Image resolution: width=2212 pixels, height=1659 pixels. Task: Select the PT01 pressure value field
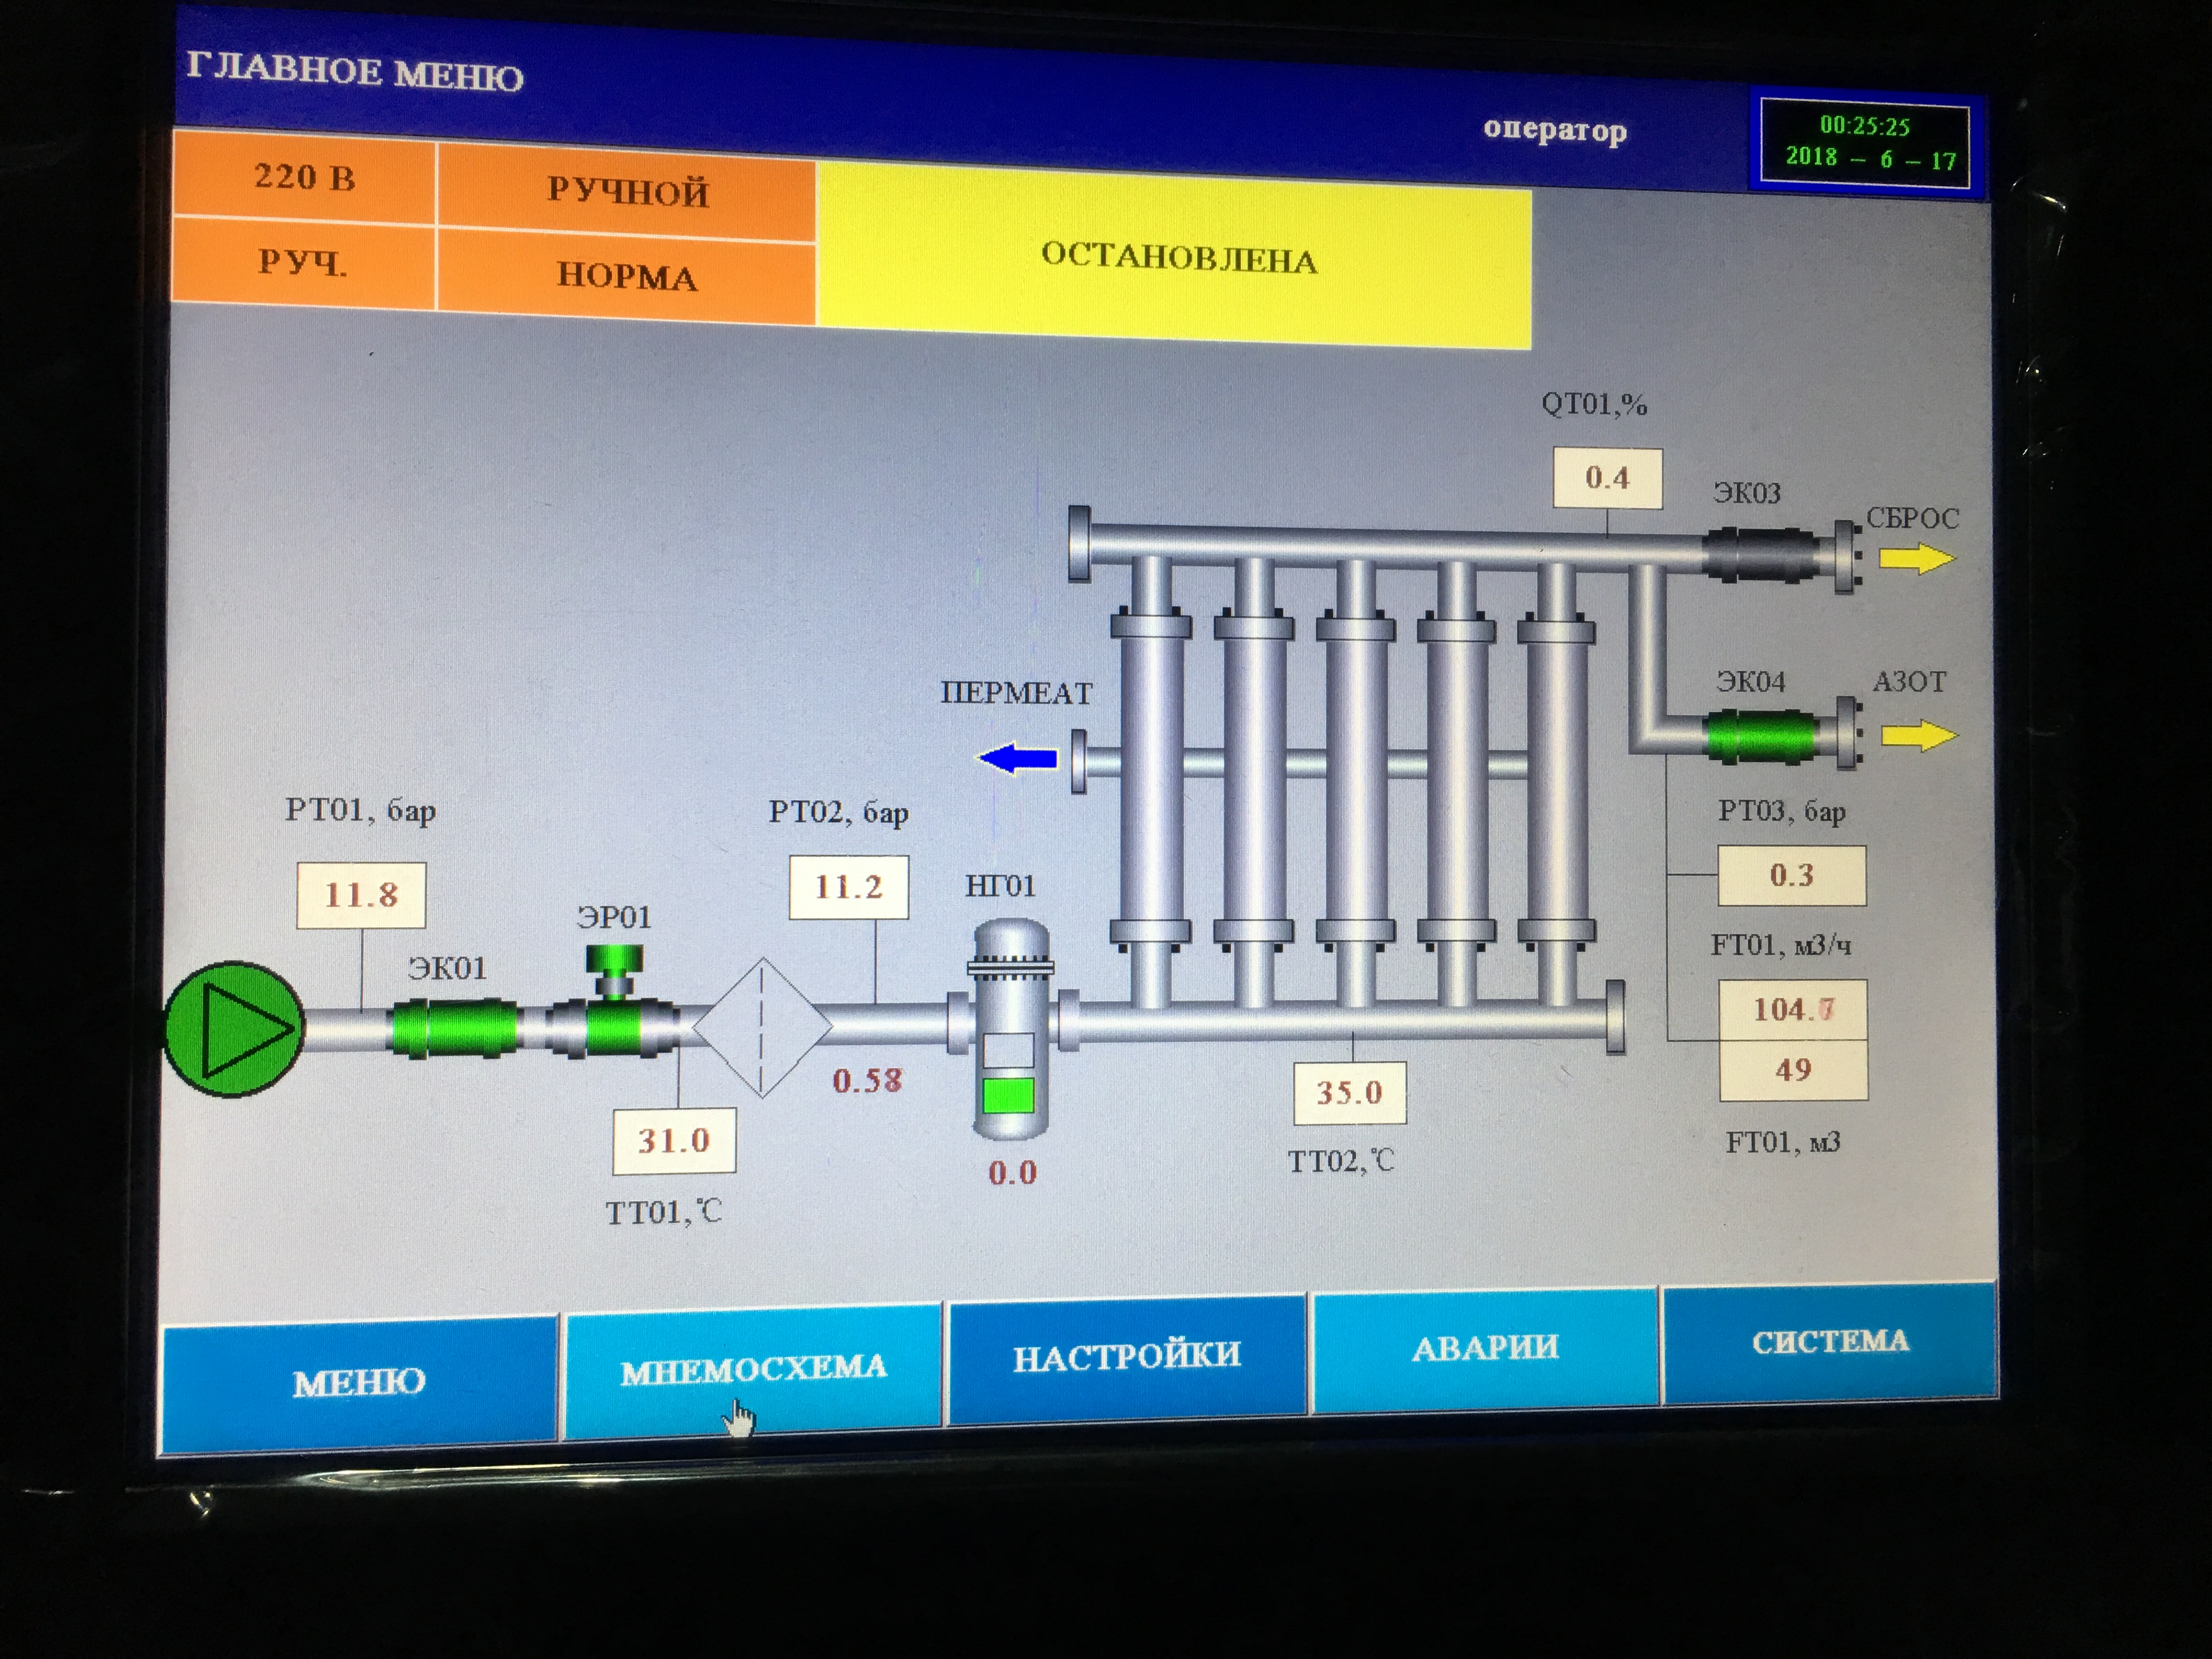361,894
